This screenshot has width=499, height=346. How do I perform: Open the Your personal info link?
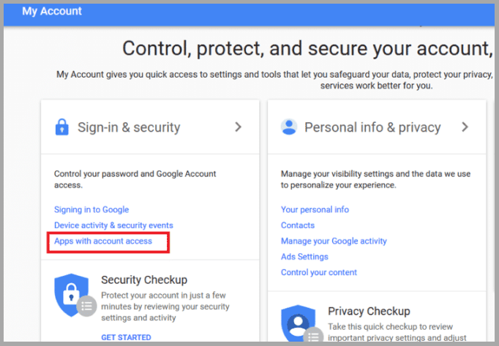(315, 210)
